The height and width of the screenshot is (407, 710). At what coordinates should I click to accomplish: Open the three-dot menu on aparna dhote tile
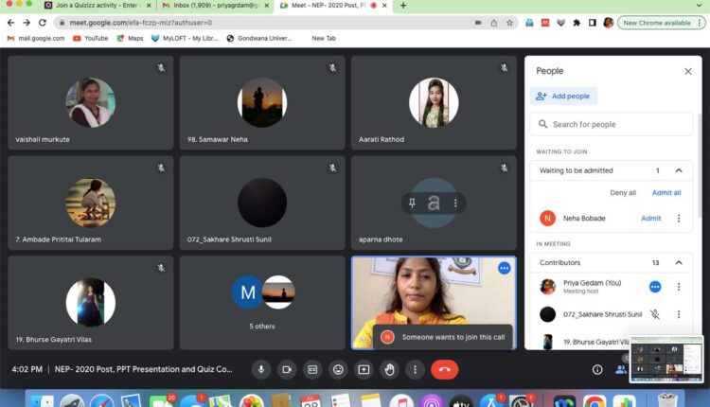[x=455, y=203]
